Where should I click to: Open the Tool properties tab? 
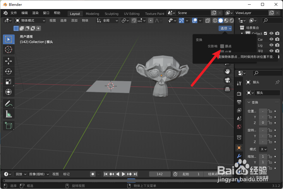[239, 83]
